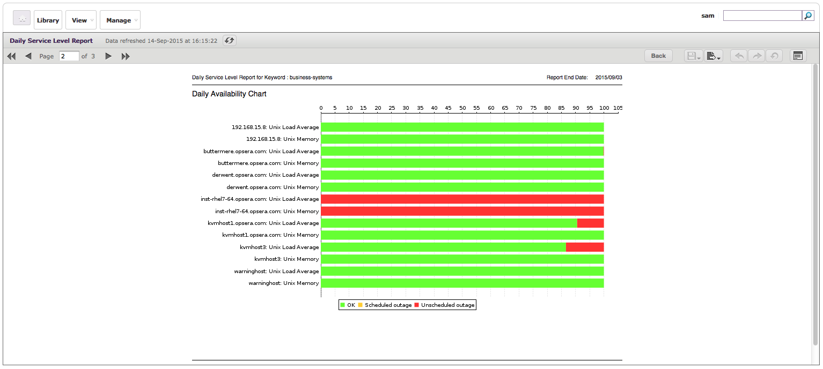
Task: Click the sam username label
Action: (x=708, y=16)
